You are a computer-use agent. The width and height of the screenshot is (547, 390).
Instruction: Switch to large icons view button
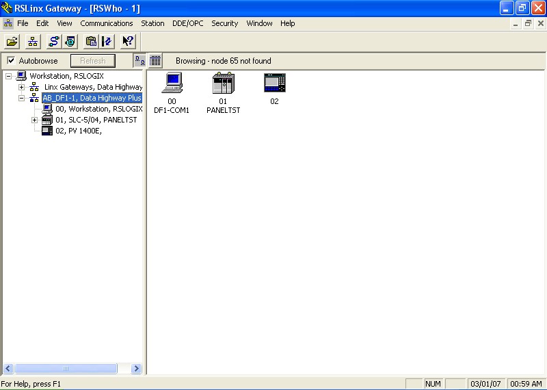[140, 61]
